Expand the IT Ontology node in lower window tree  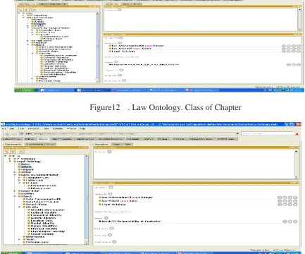pos(10,159)
